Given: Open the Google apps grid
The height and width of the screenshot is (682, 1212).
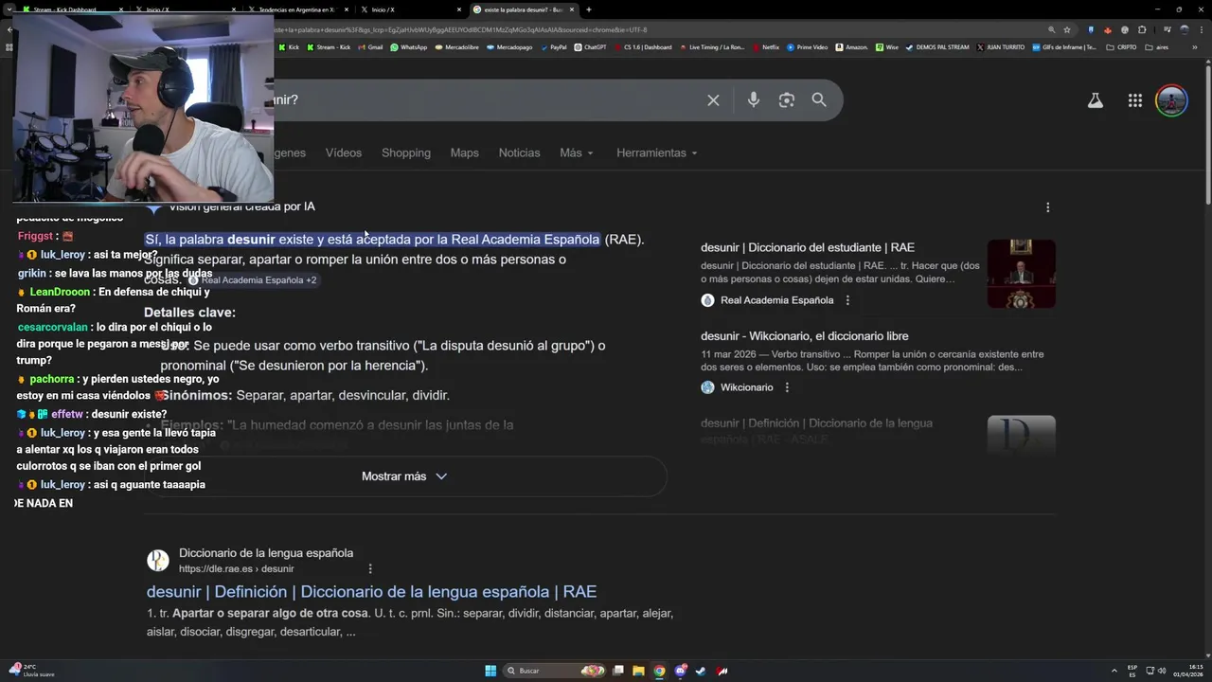Looking at the screenshot, I should pyautogui.click(x=1134, y=100).
